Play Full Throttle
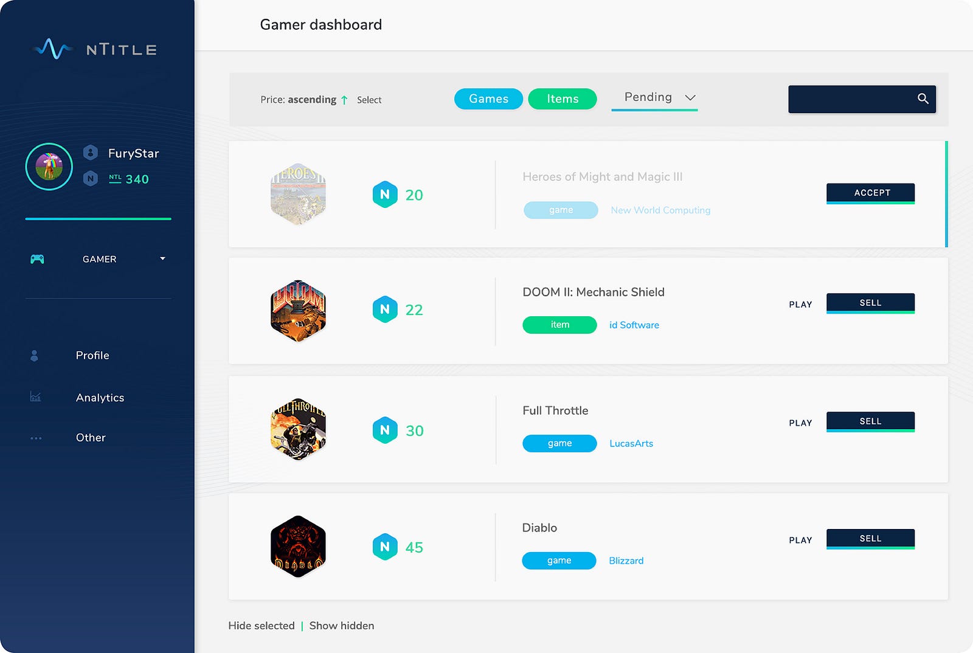973x653 pixels. pyautogui.click(x=800, y=423)
